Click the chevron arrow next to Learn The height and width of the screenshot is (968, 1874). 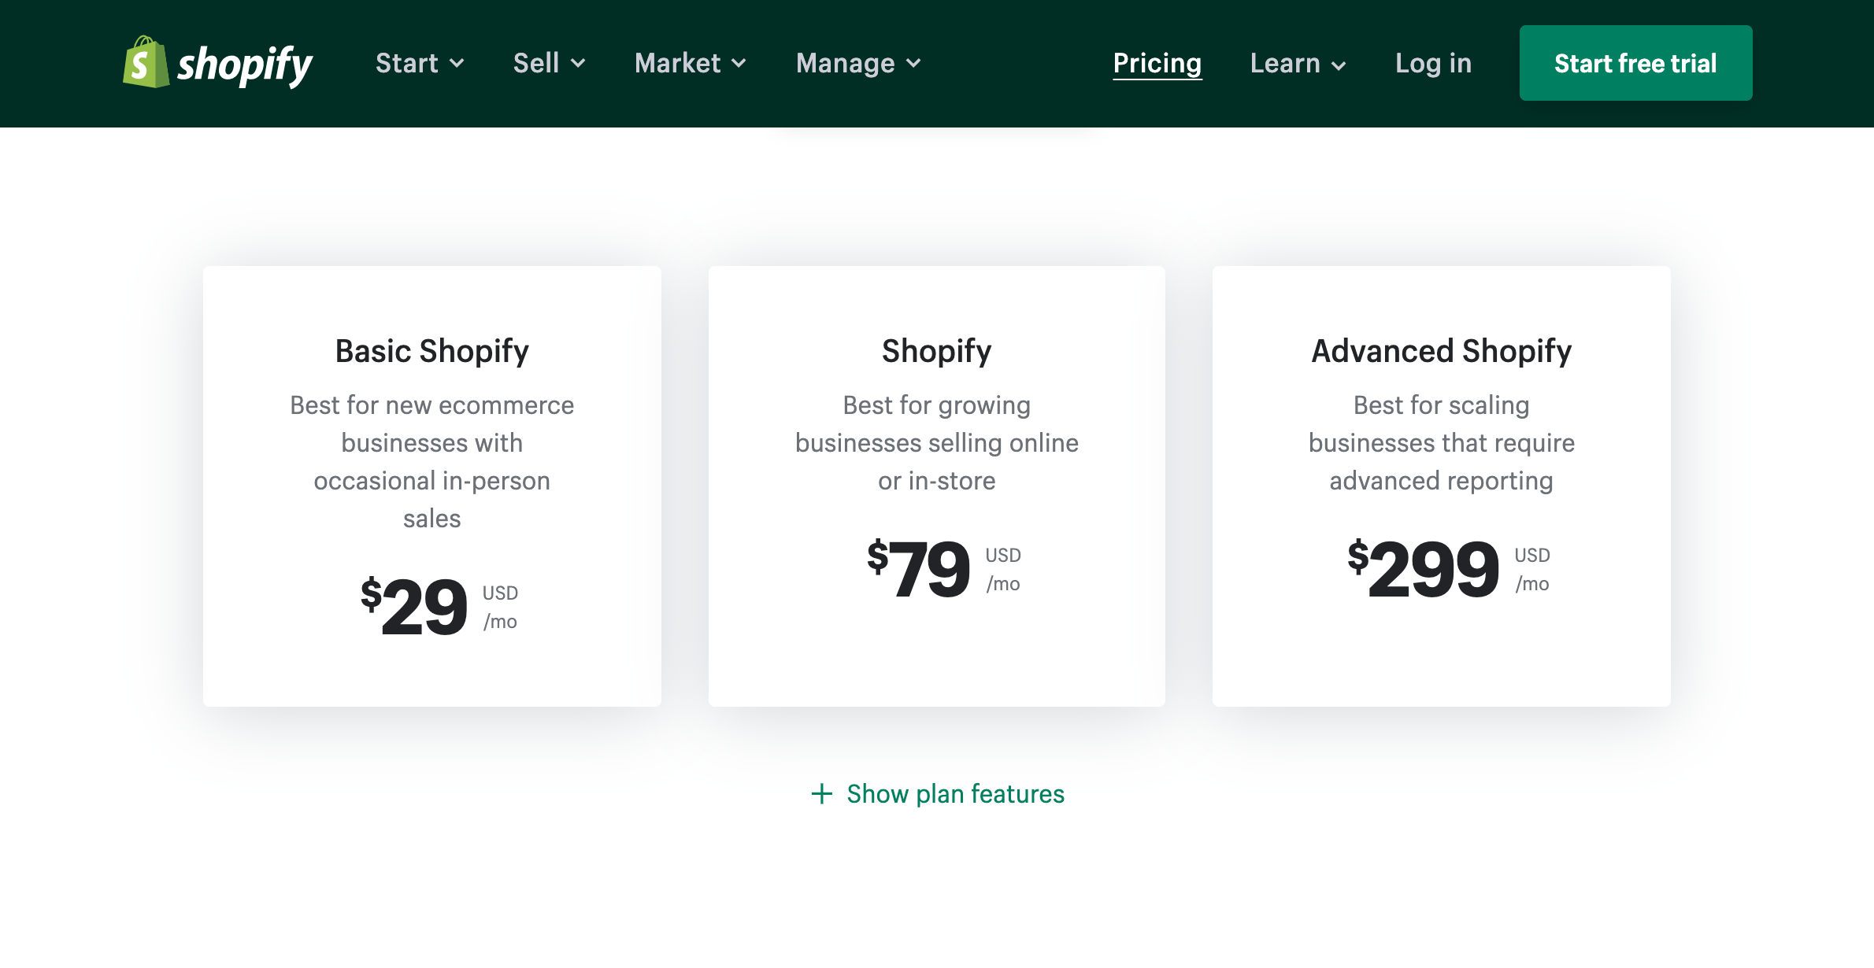tap(1339, 65)
